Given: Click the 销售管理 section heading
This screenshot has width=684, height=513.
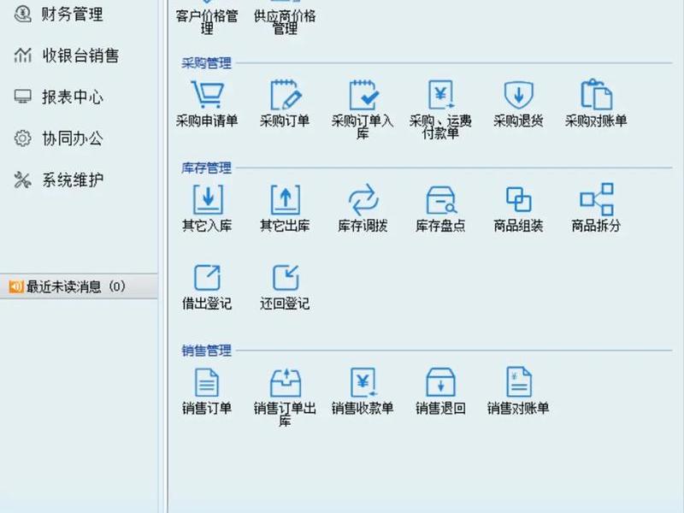Looking at the screenshot, I should tap(206, 351).
